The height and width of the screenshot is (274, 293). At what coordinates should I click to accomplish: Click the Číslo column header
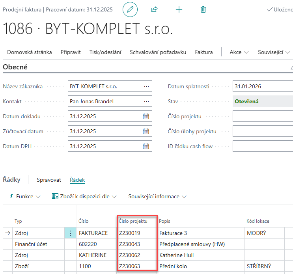(83, 221)
